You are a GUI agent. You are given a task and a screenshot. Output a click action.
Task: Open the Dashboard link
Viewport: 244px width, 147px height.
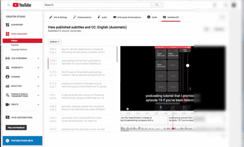tap(17, 25)
